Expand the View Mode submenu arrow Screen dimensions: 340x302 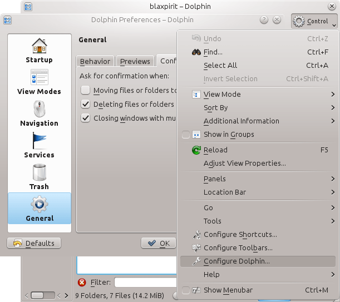333,95
